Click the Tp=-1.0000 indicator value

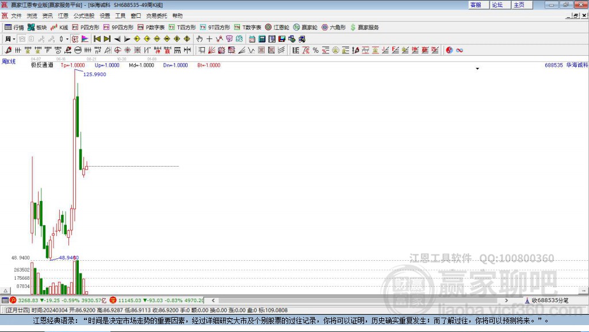click(x=72, y=65)
